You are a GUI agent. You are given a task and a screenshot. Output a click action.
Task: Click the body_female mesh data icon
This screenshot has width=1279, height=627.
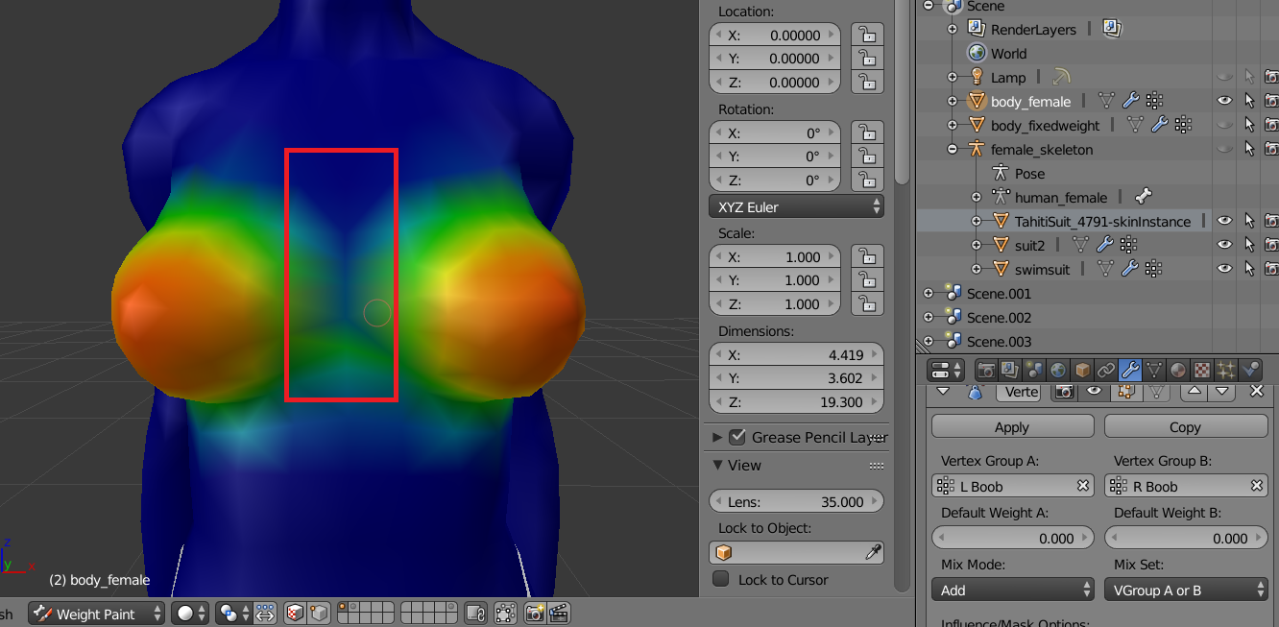[x=1106, y=101]
